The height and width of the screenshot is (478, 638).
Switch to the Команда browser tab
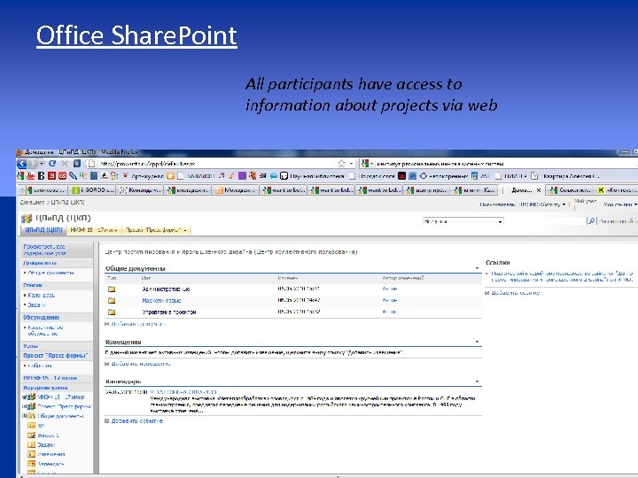141,189
